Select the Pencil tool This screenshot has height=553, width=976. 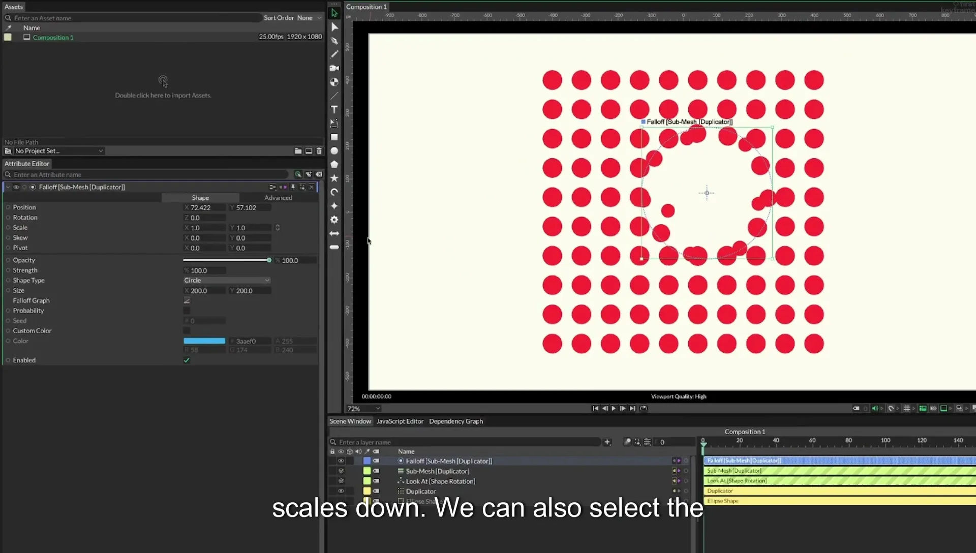coord(334,54)
